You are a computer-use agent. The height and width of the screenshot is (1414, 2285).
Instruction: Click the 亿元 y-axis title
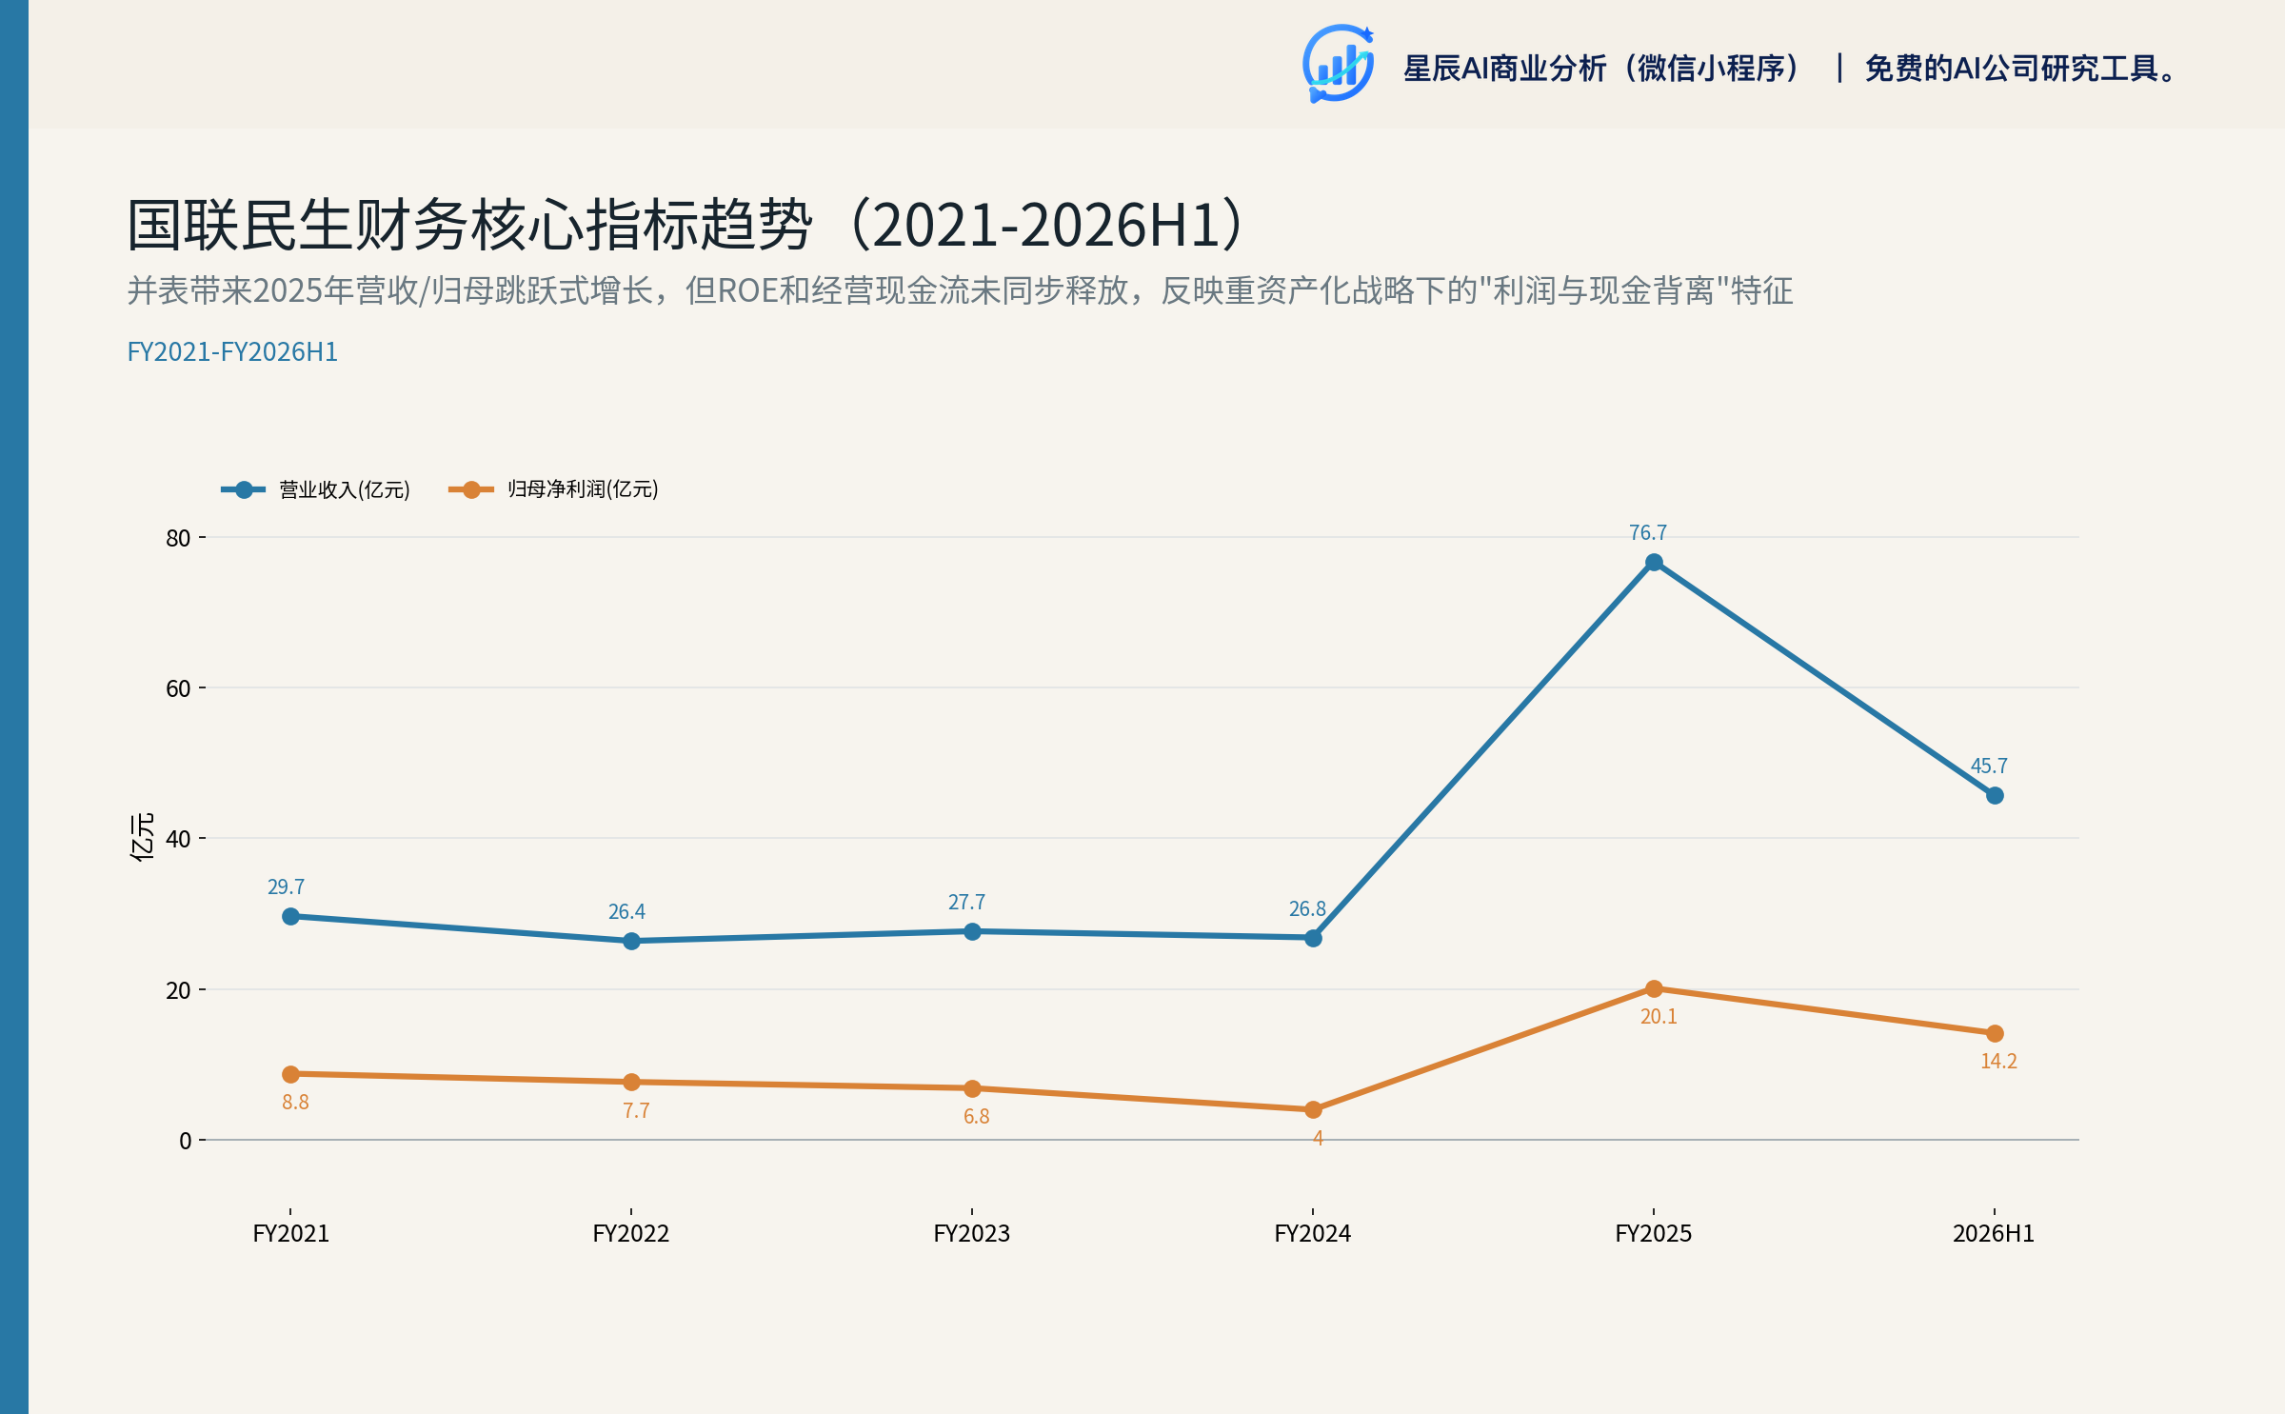[x=141, y=837]
